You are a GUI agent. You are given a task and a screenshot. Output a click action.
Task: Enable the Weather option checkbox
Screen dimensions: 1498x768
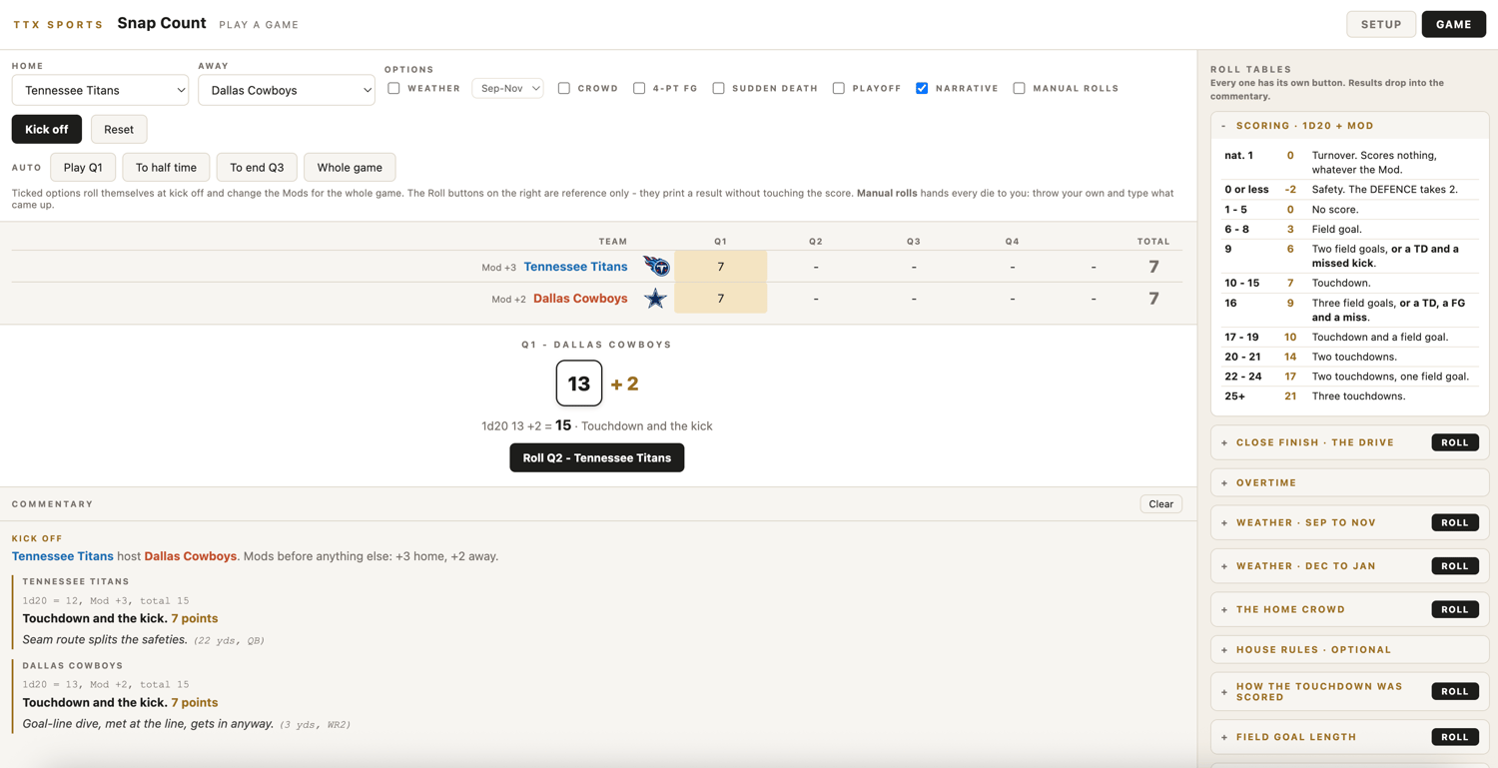tap(393, 88)
